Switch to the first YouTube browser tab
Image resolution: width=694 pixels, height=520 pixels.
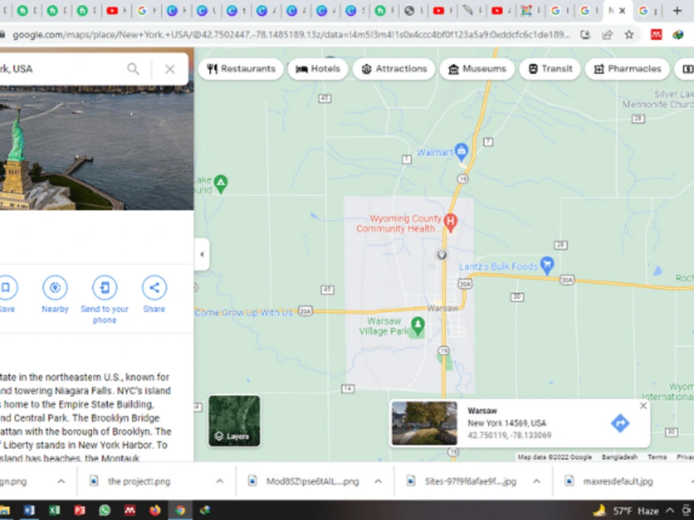(x=112, y=10)
